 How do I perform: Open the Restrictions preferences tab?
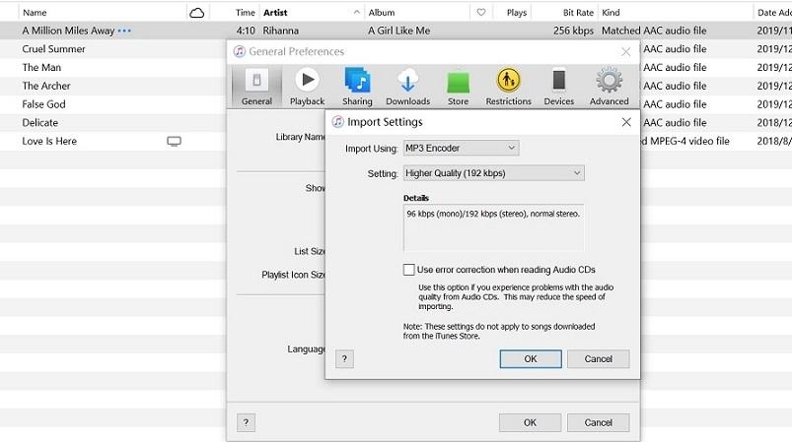click(x=508, y=87)
